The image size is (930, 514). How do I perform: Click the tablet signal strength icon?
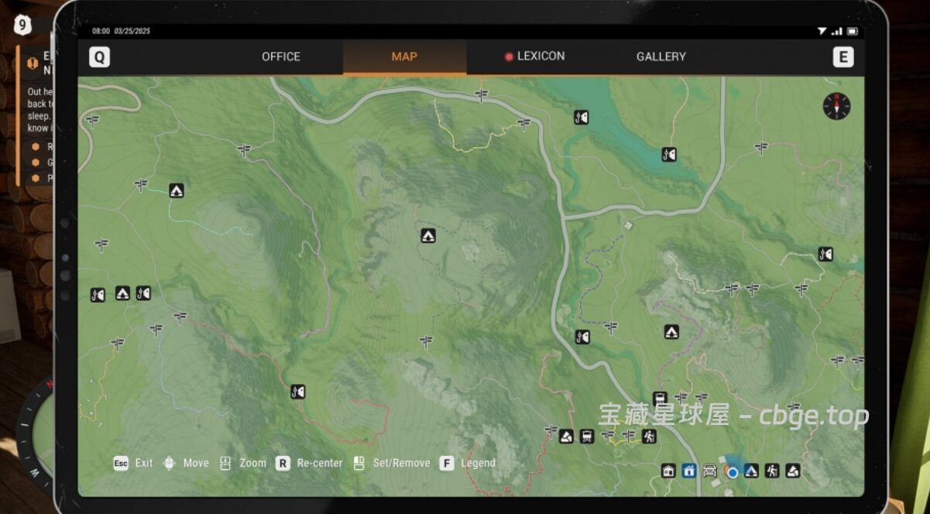point(837,31)
